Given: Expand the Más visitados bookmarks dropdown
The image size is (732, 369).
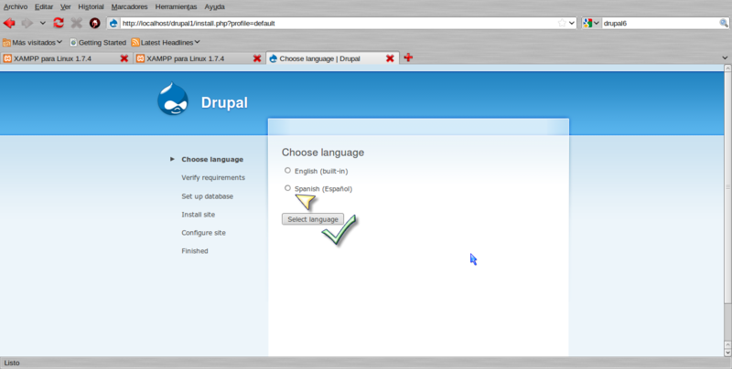Looking at the screenshot, I should coord(59,42).
